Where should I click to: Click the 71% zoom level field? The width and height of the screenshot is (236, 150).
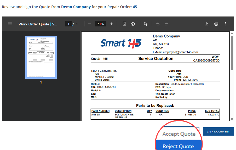coord(100,24)
